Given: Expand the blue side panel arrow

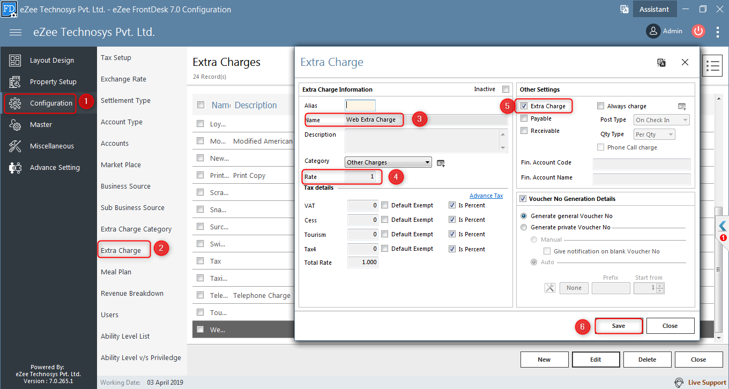Looking at the screenshot, I should (723, 226).
